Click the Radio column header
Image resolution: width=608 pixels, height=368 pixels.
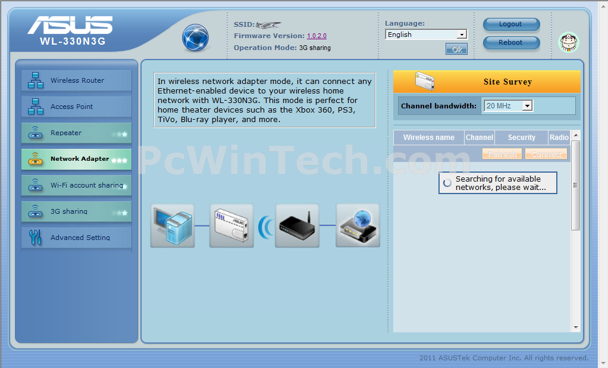(x=559, y=138)
